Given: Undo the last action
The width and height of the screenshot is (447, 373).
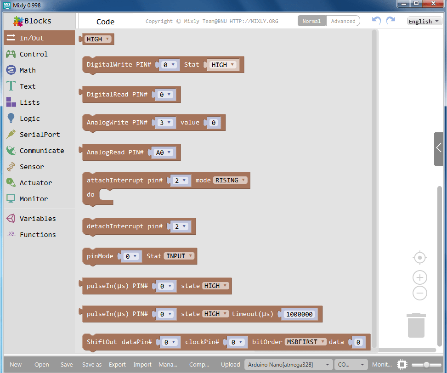Looking at the screenshot, I should [x=376, y=21].
